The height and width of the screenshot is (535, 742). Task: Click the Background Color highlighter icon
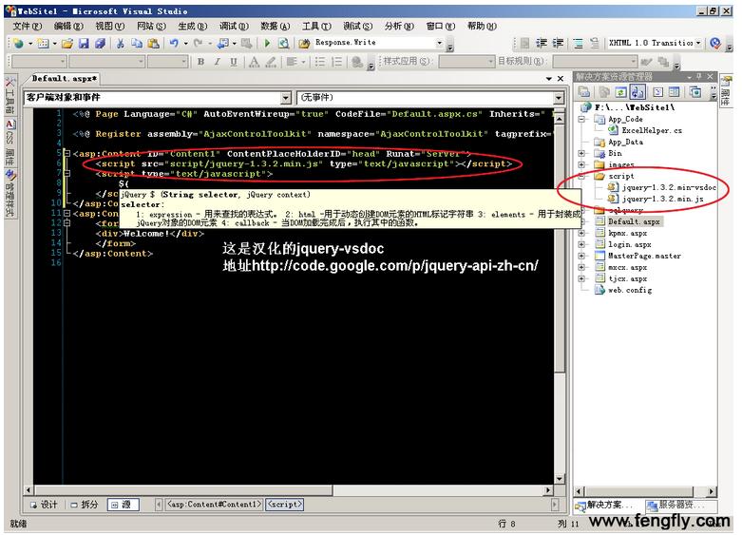point(271,62)
